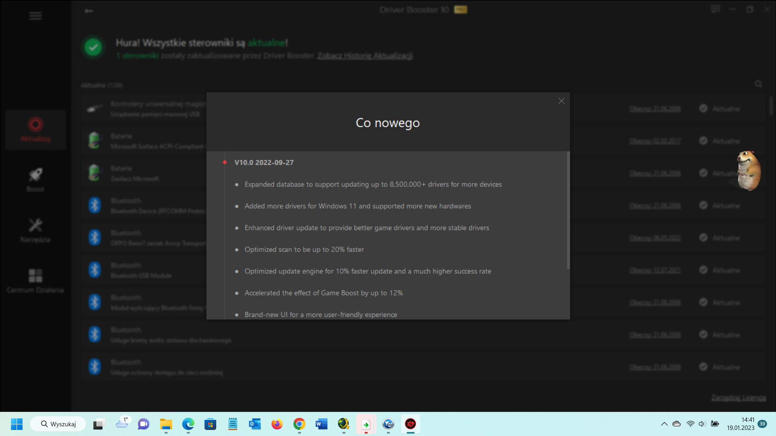The image size is (776, 436).
Task: Launch Google Chrome from taskbar
Action: 299,424
